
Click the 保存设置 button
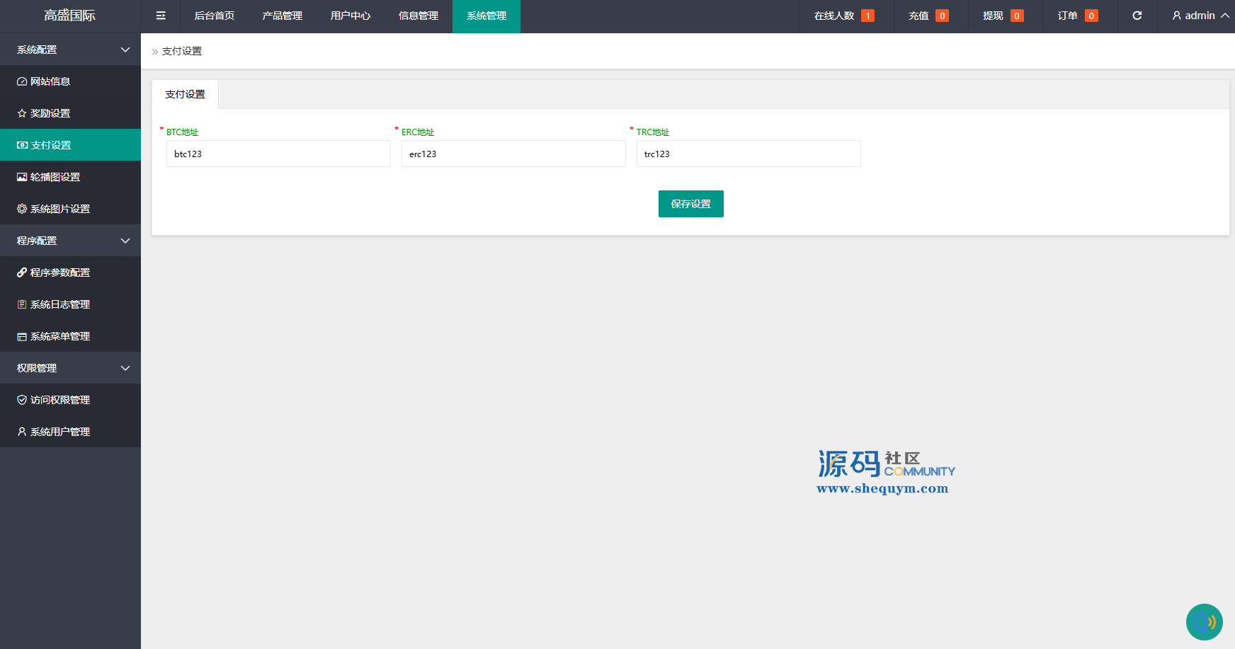click(x=690, y=204)
